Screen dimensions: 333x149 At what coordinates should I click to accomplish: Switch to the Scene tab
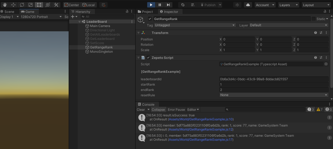[8, 12]
